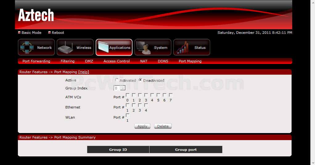Check WLan port 1 checkbox
Screen dimensions: 315x165
[128, 115]
